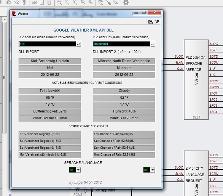The width and height of the screenshot is (223, 196).
Task: Click the hammer tools icon inside Wetter window
Action: (x=157, y=22)
